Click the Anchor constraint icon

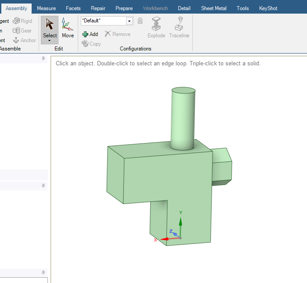click(x=24, y=40)
